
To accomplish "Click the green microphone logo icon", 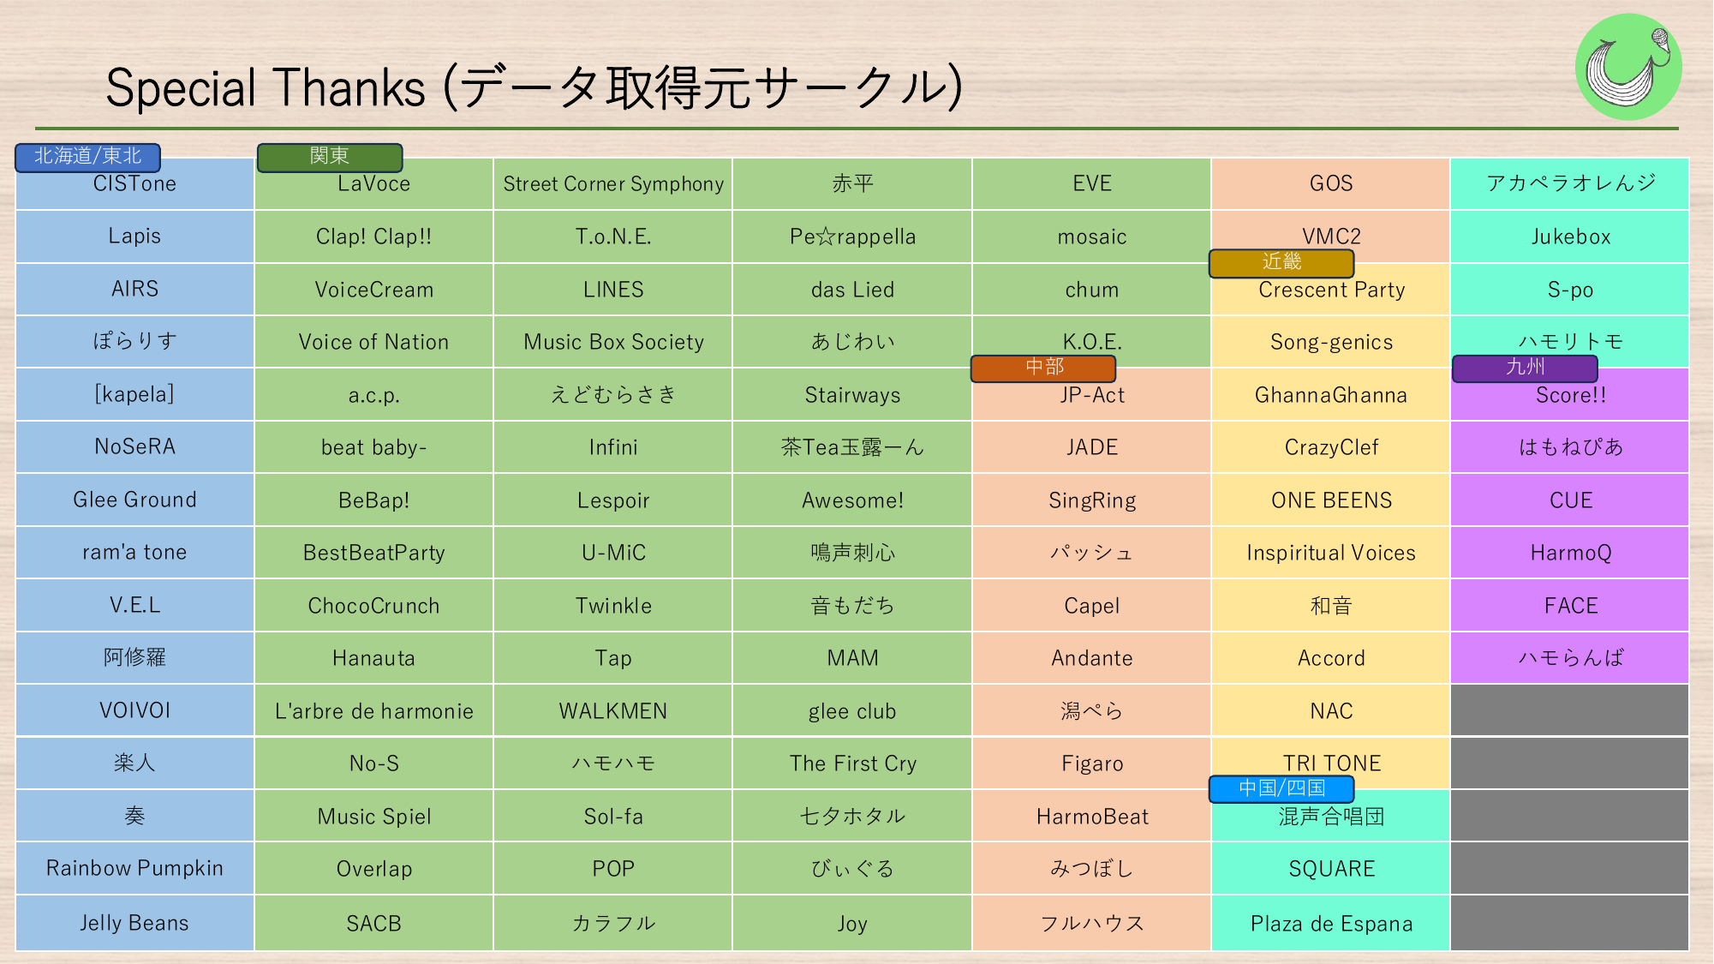I will pyautogui.click(x=1628, y=67).
